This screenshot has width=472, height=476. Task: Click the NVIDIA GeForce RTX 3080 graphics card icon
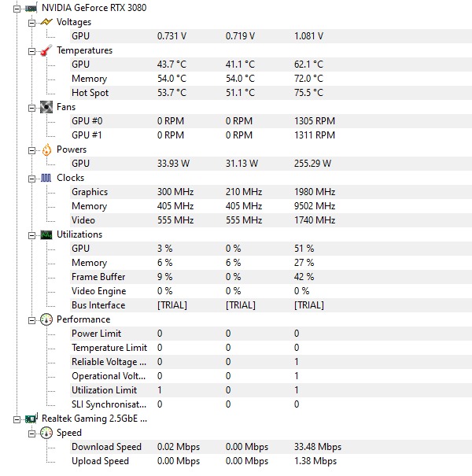(31, 8)
